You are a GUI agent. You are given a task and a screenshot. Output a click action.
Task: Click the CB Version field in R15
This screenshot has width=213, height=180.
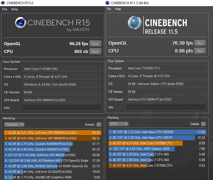click(62, 92)
